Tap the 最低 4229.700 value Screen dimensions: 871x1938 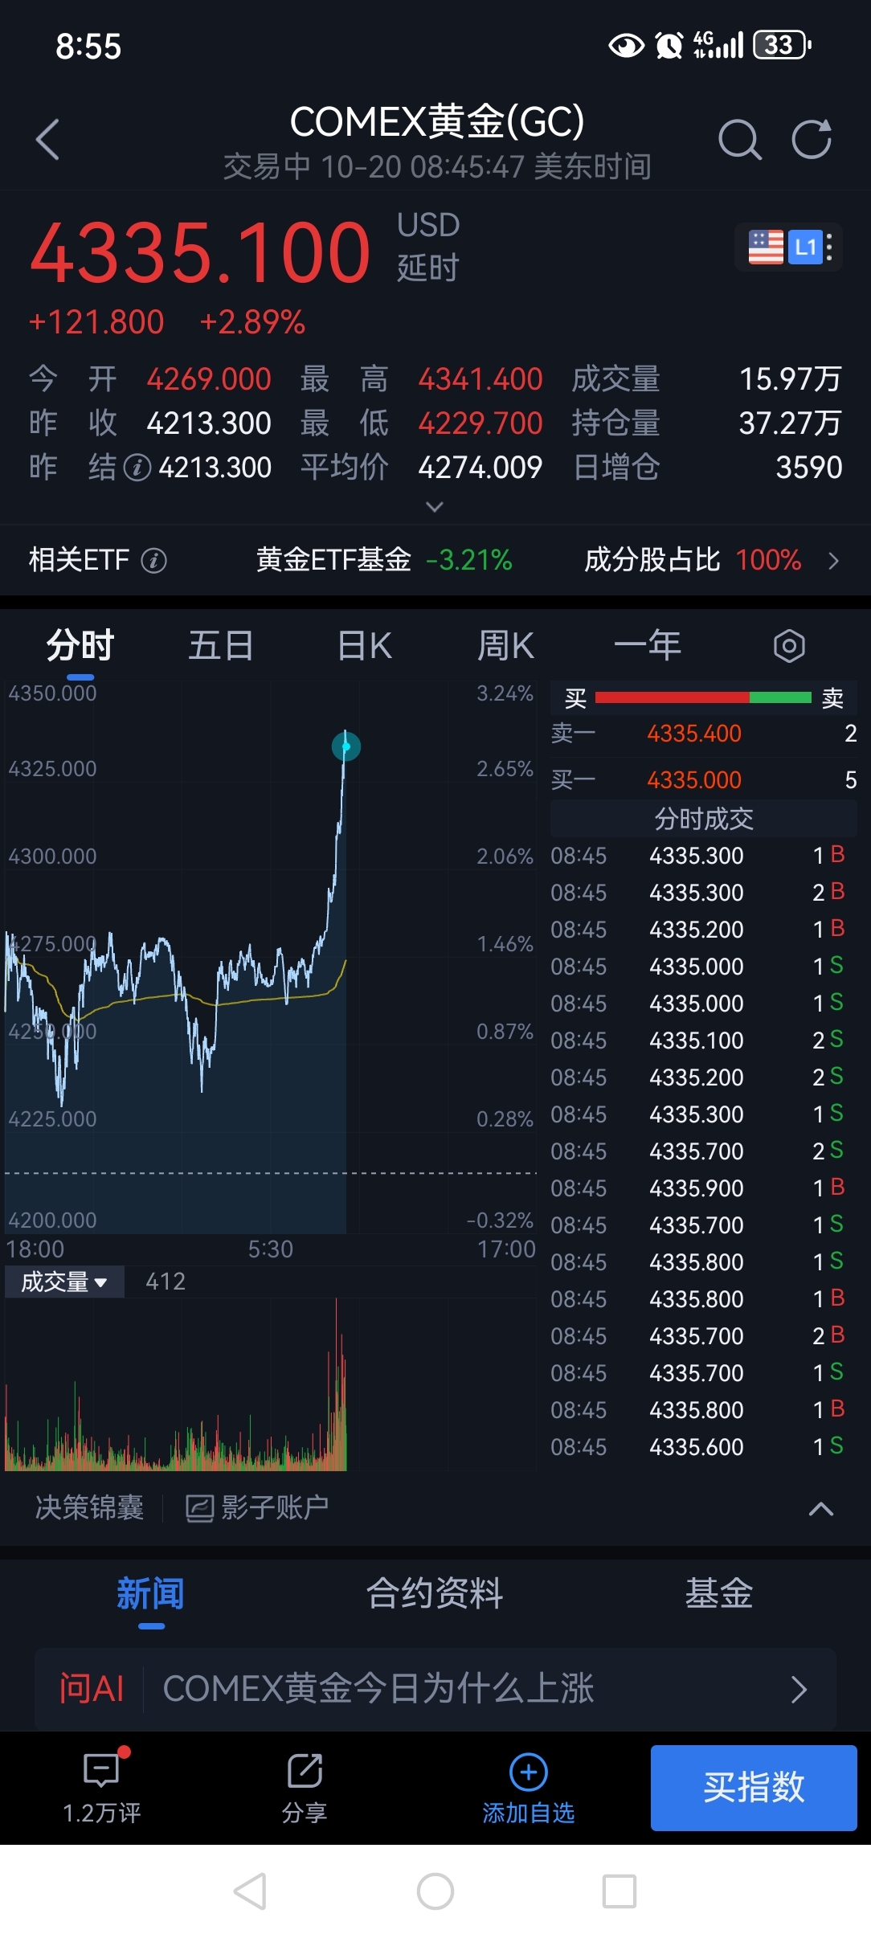tap(480, 423)
